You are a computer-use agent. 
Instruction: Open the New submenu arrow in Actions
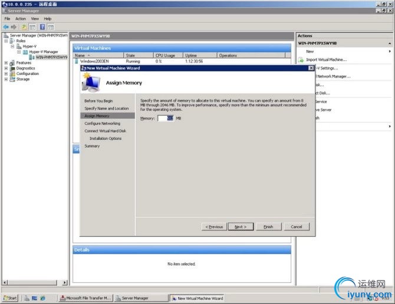coord(390,51)
